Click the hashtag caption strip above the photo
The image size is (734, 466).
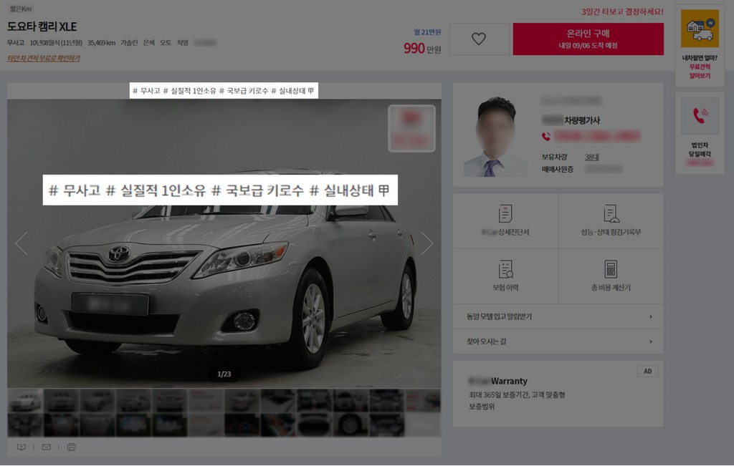click(x=224, y=91)
